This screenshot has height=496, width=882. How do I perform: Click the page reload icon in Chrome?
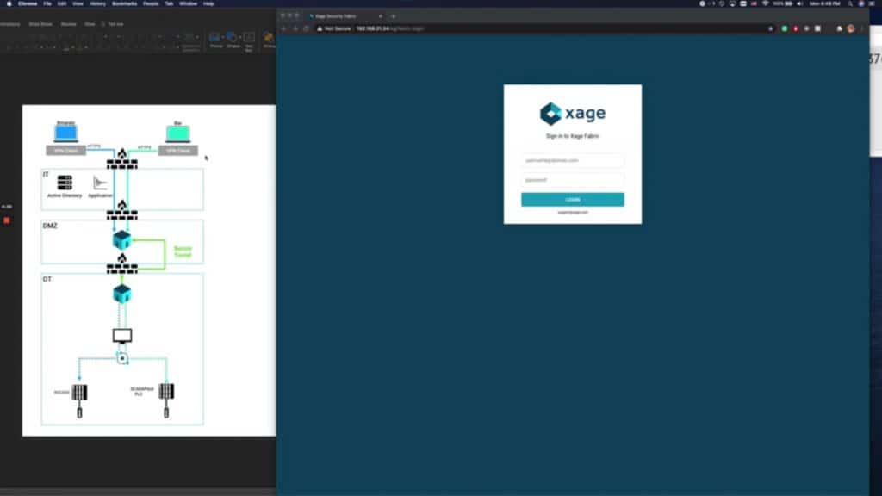point(307,28)
